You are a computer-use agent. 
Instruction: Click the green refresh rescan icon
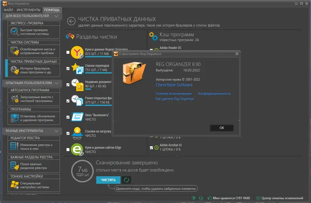coord(126,180)
